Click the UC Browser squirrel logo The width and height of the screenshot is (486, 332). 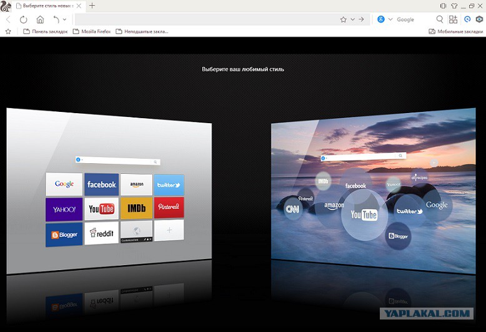pyautogui.click(x=6, y=6)
